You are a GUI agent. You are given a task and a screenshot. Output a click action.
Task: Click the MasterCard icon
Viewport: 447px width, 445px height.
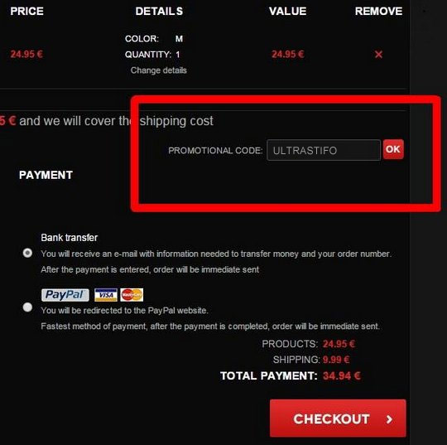pyautogui.click(x=132, y=295)
